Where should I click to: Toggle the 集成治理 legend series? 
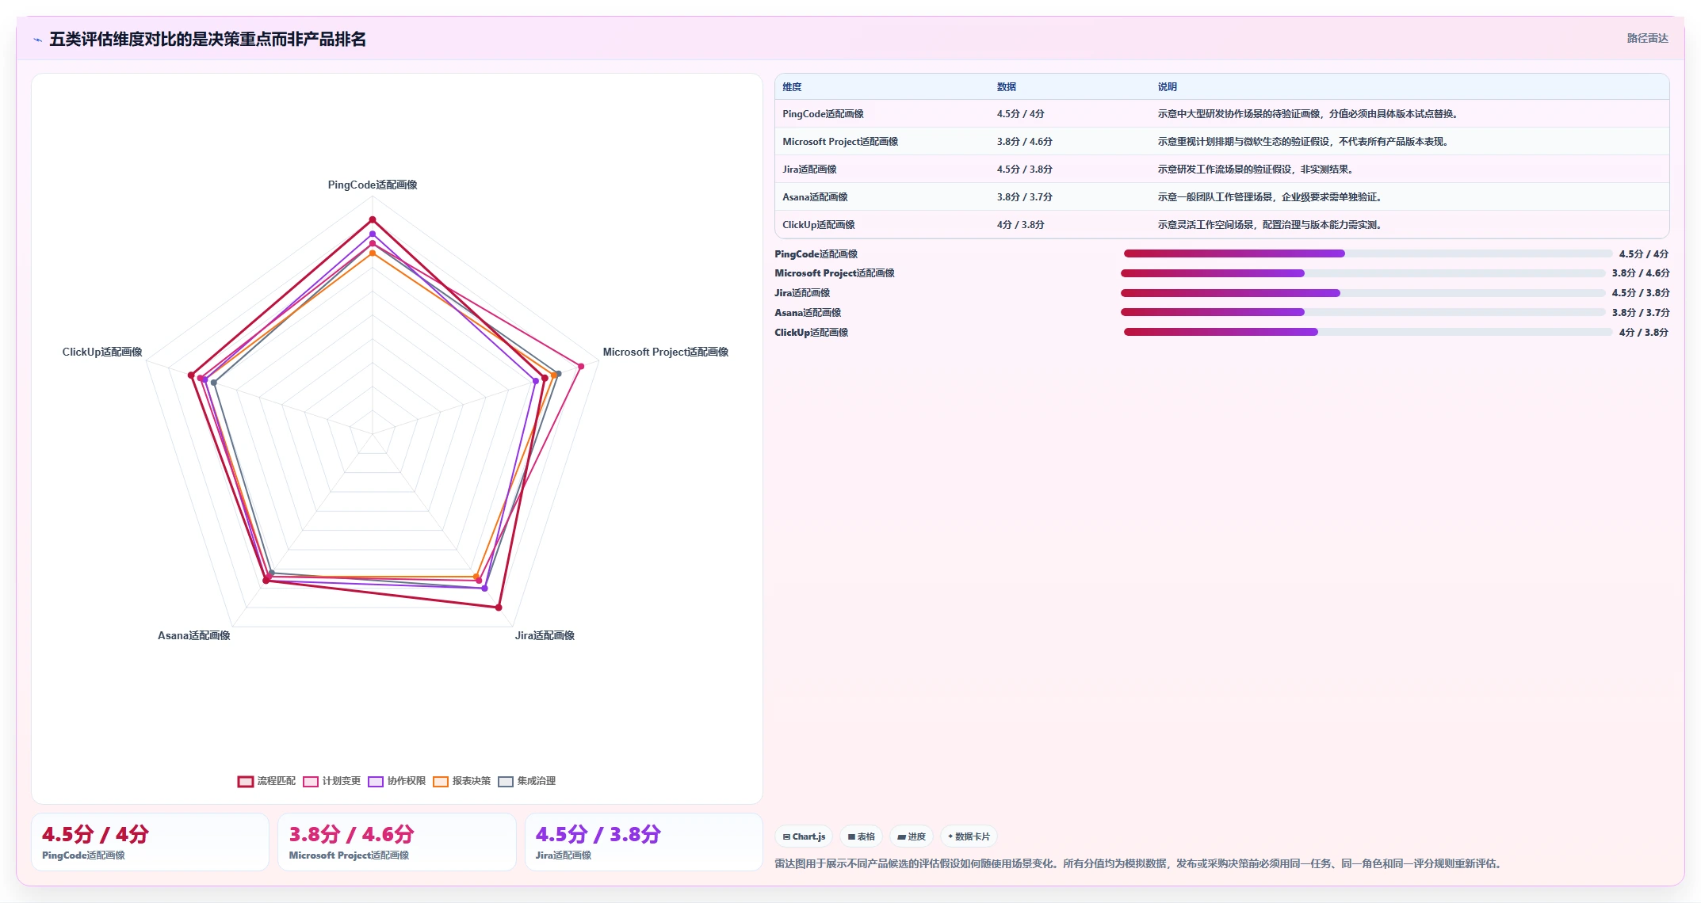coord(526,781)
